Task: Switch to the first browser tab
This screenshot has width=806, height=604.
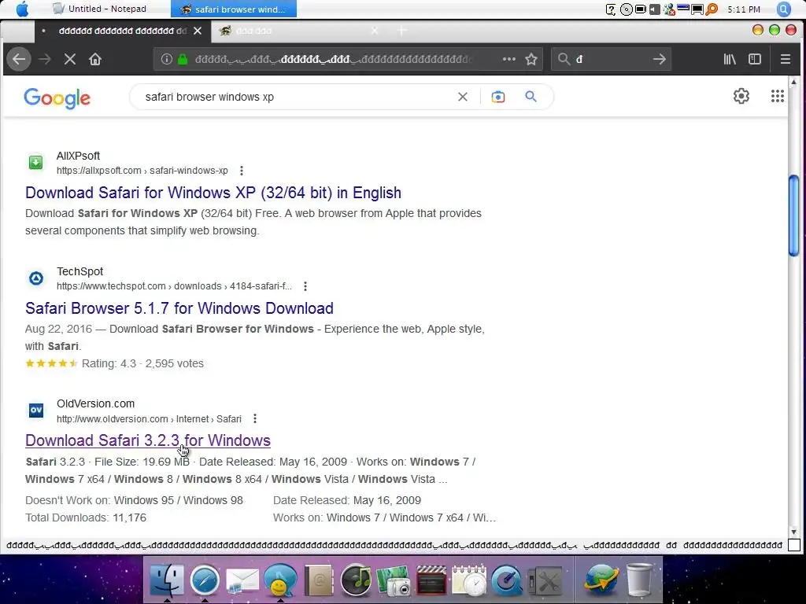Action: pyautogui.click(x=122, y=31)
